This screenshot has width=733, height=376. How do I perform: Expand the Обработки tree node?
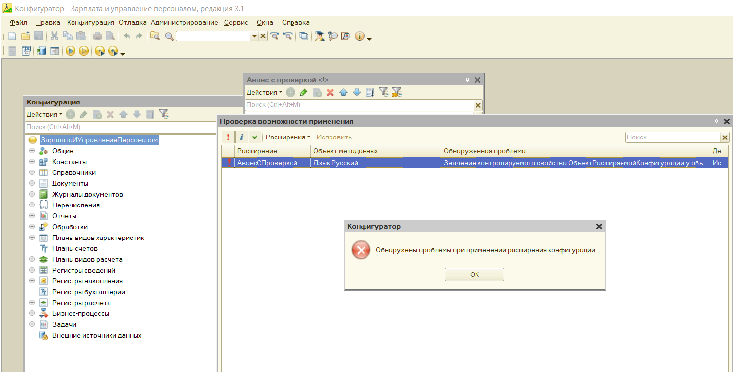tap(32, 227)
